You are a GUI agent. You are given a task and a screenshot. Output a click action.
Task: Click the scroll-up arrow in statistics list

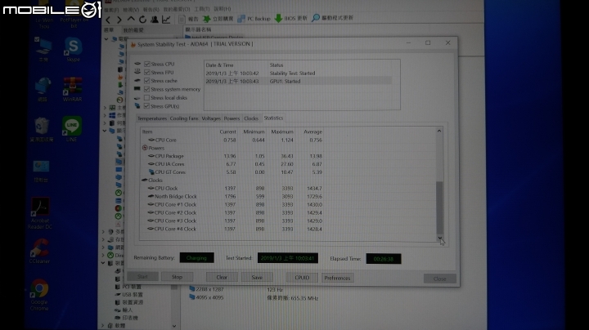click(439, 132)
